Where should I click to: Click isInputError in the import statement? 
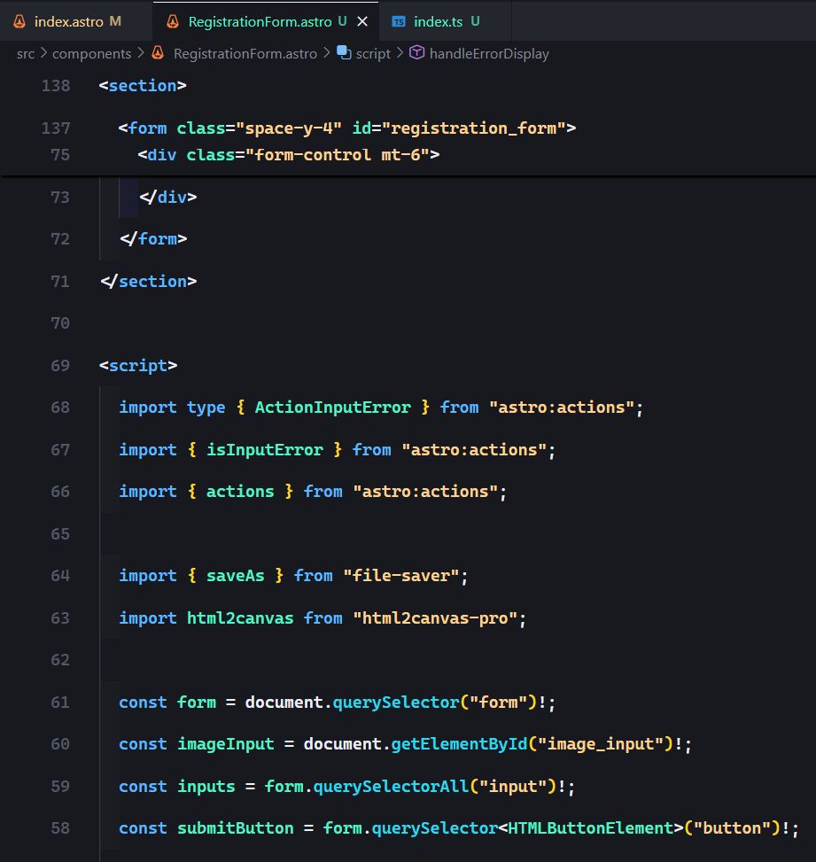pos(265,450)
